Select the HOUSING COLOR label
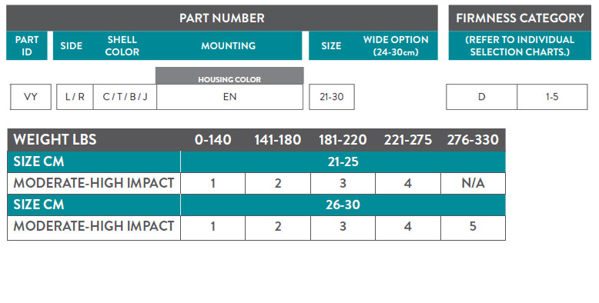Viewport: 599px width, 303px height. tap(229, 79)
